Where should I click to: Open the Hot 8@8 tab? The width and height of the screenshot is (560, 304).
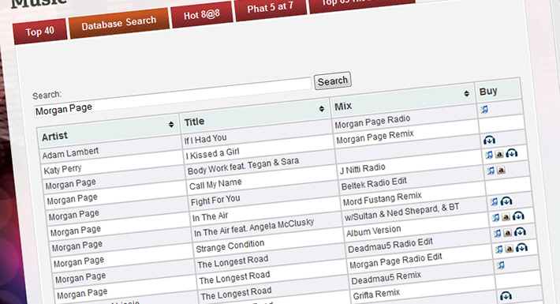click(x=202, y=15)
